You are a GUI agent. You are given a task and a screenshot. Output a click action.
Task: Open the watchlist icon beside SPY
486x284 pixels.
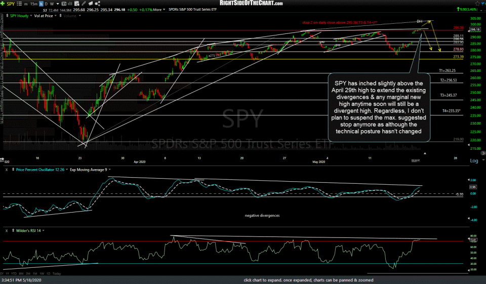(19, 4)
